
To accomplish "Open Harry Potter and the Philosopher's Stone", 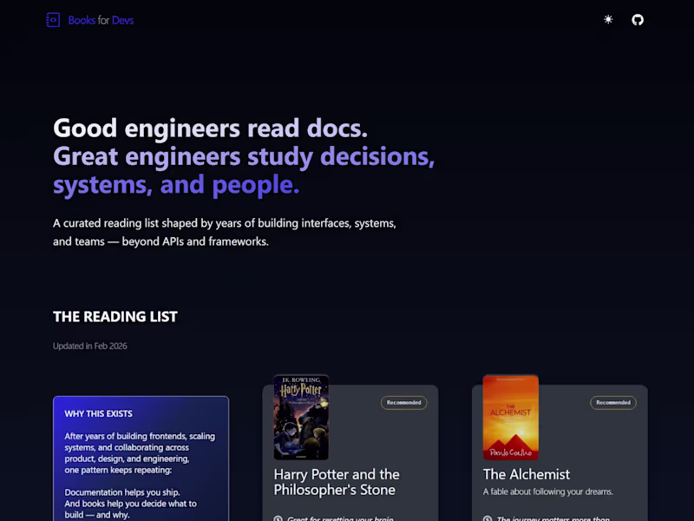I will (337, 482).
